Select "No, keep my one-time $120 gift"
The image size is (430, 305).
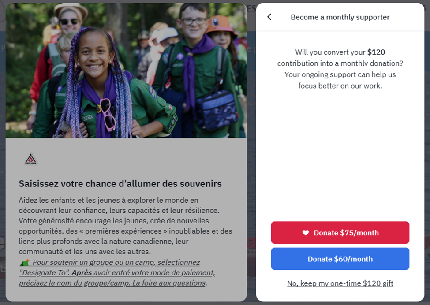coord(340,283)
